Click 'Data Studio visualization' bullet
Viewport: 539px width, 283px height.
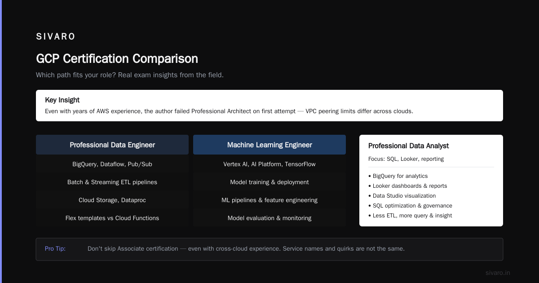[402, 196]
